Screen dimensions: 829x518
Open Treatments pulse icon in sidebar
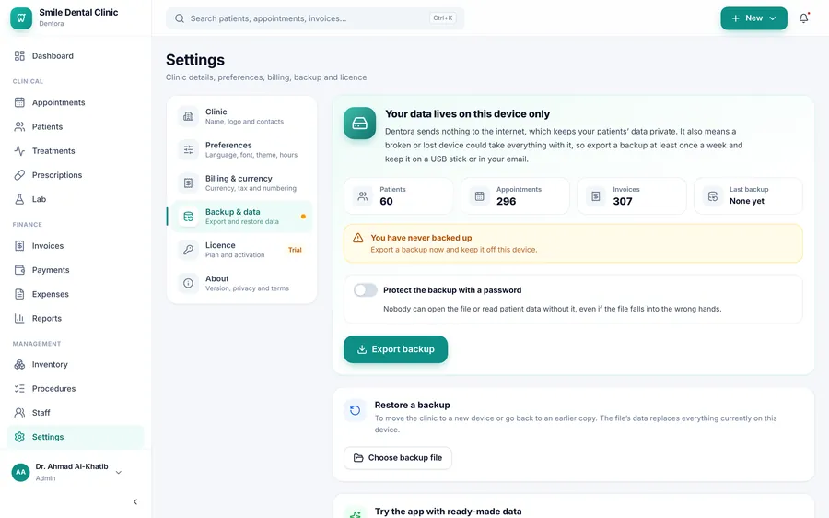19,151
